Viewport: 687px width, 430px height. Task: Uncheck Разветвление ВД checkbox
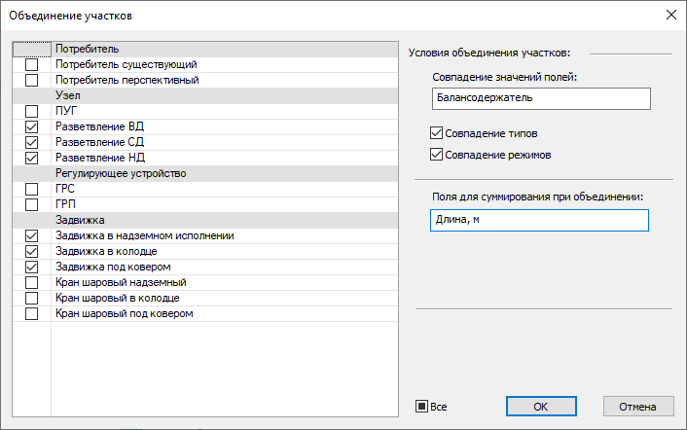pos(32,126)
